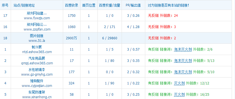Open the www.zzqifan.com site link
This screenshot has height=99, width=235.
tap(37, 29)
